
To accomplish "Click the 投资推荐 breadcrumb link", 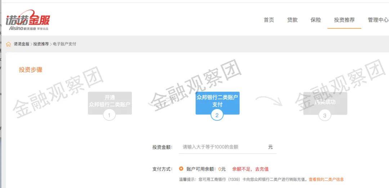I will [x=41, y=44].
